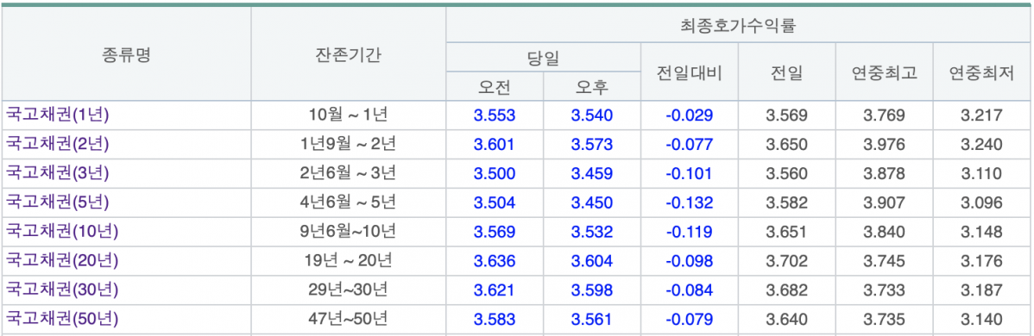Viewport: 1034px width, 336px height.
Task: Click morning yield 3.583
Action: click(495, 320)
